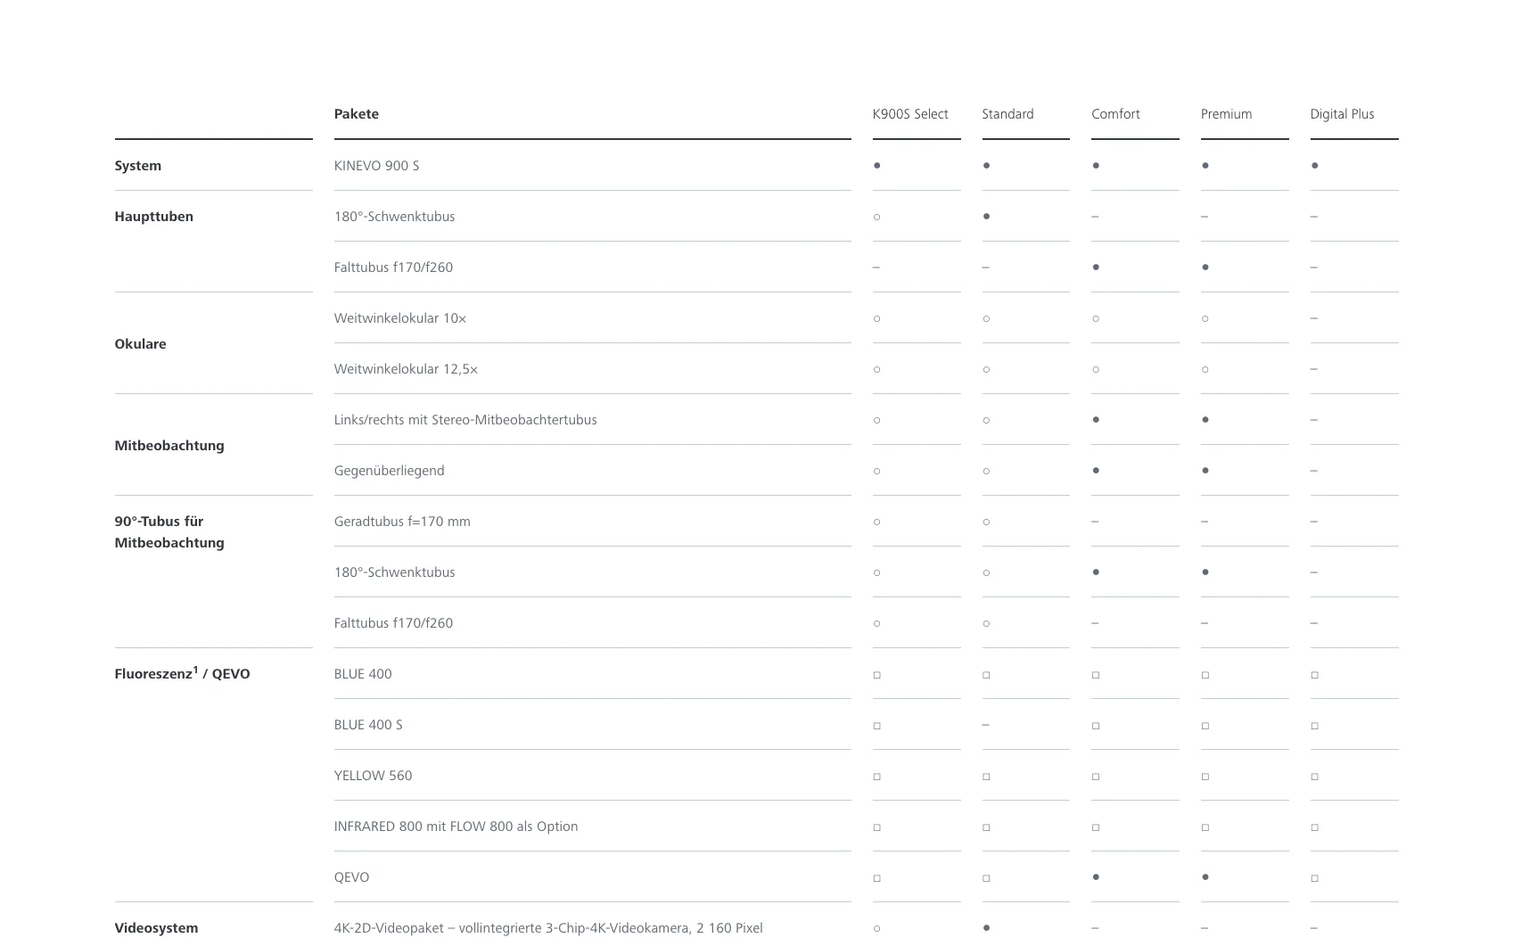This screenshot has height=946, width=1513.
Task: Click filled dot for QEVO, Comfort
Action: [1096, 876]
